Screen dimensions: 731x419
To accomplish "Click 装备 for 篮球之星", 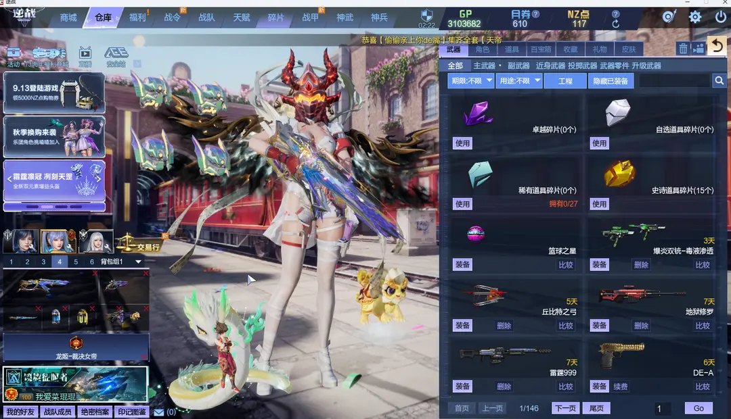I will tap(462, 265).
